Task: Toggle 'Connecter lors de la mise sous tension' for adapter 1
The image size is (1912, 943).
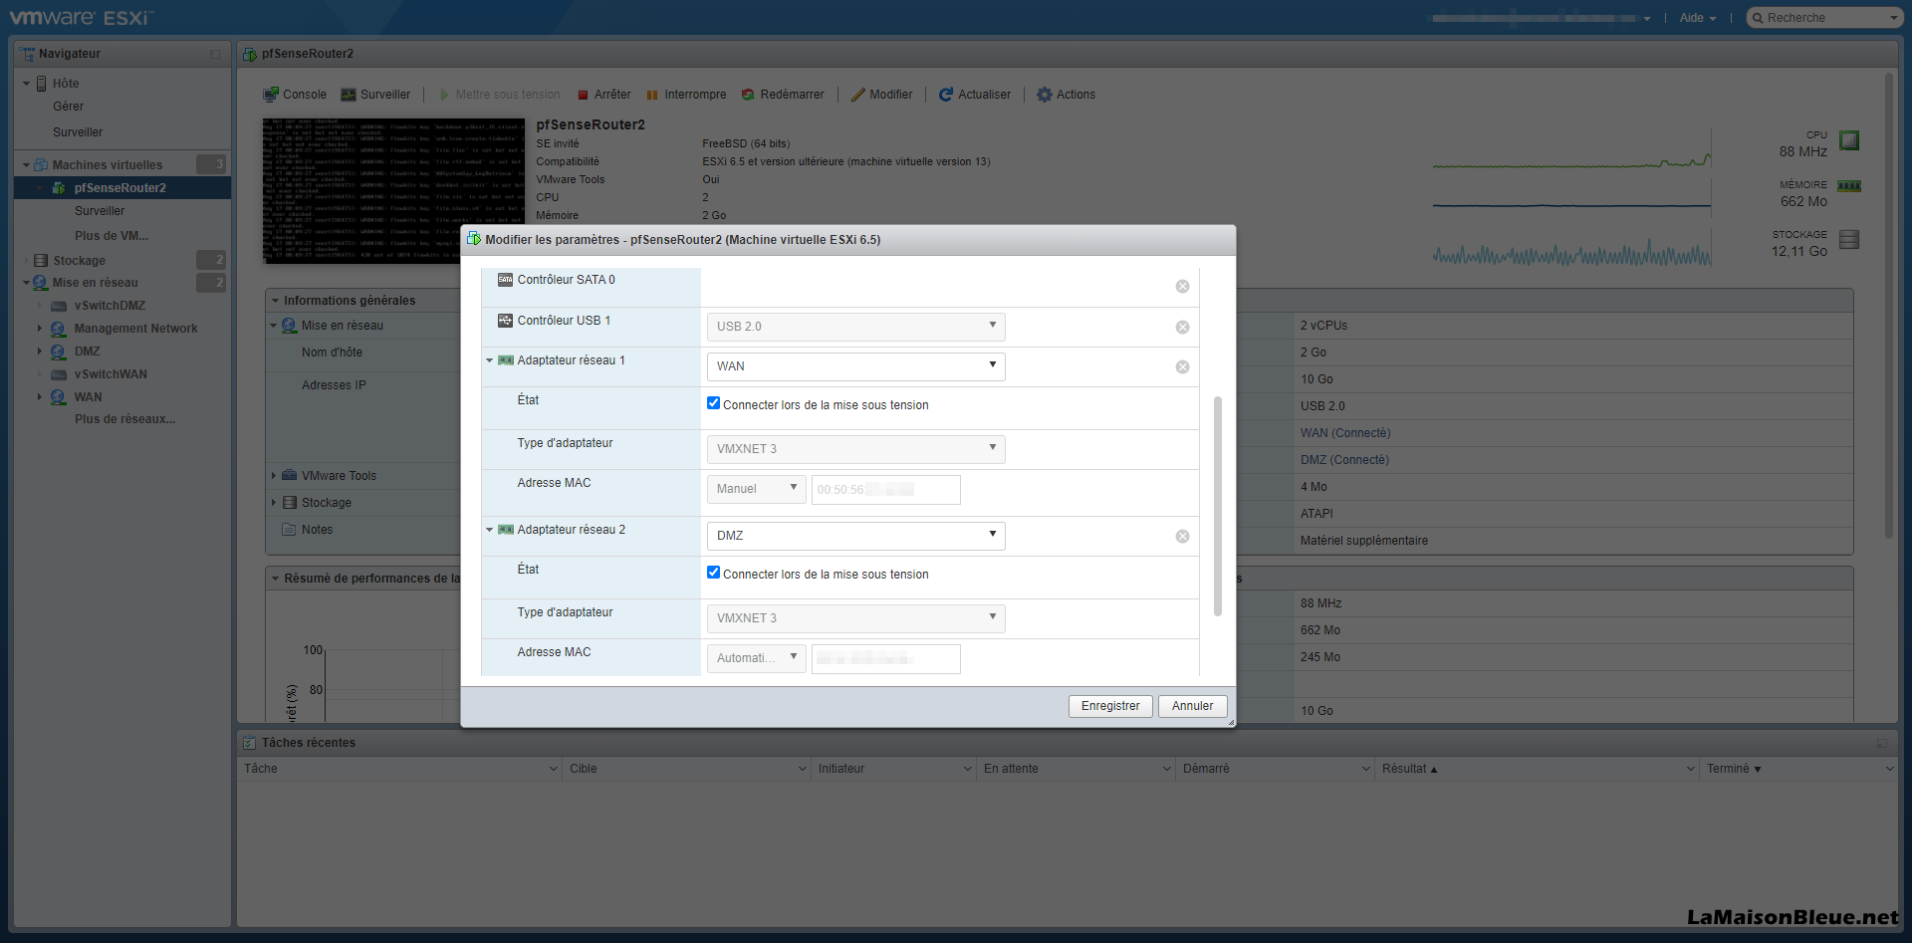Action: (x=713, y=403)
